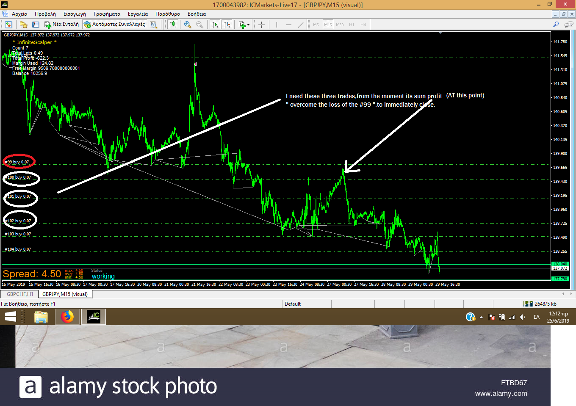Image resolution: width=576 pixels, height=406 pixels.
Task: Restore the inner chart window
Action: 563,14
